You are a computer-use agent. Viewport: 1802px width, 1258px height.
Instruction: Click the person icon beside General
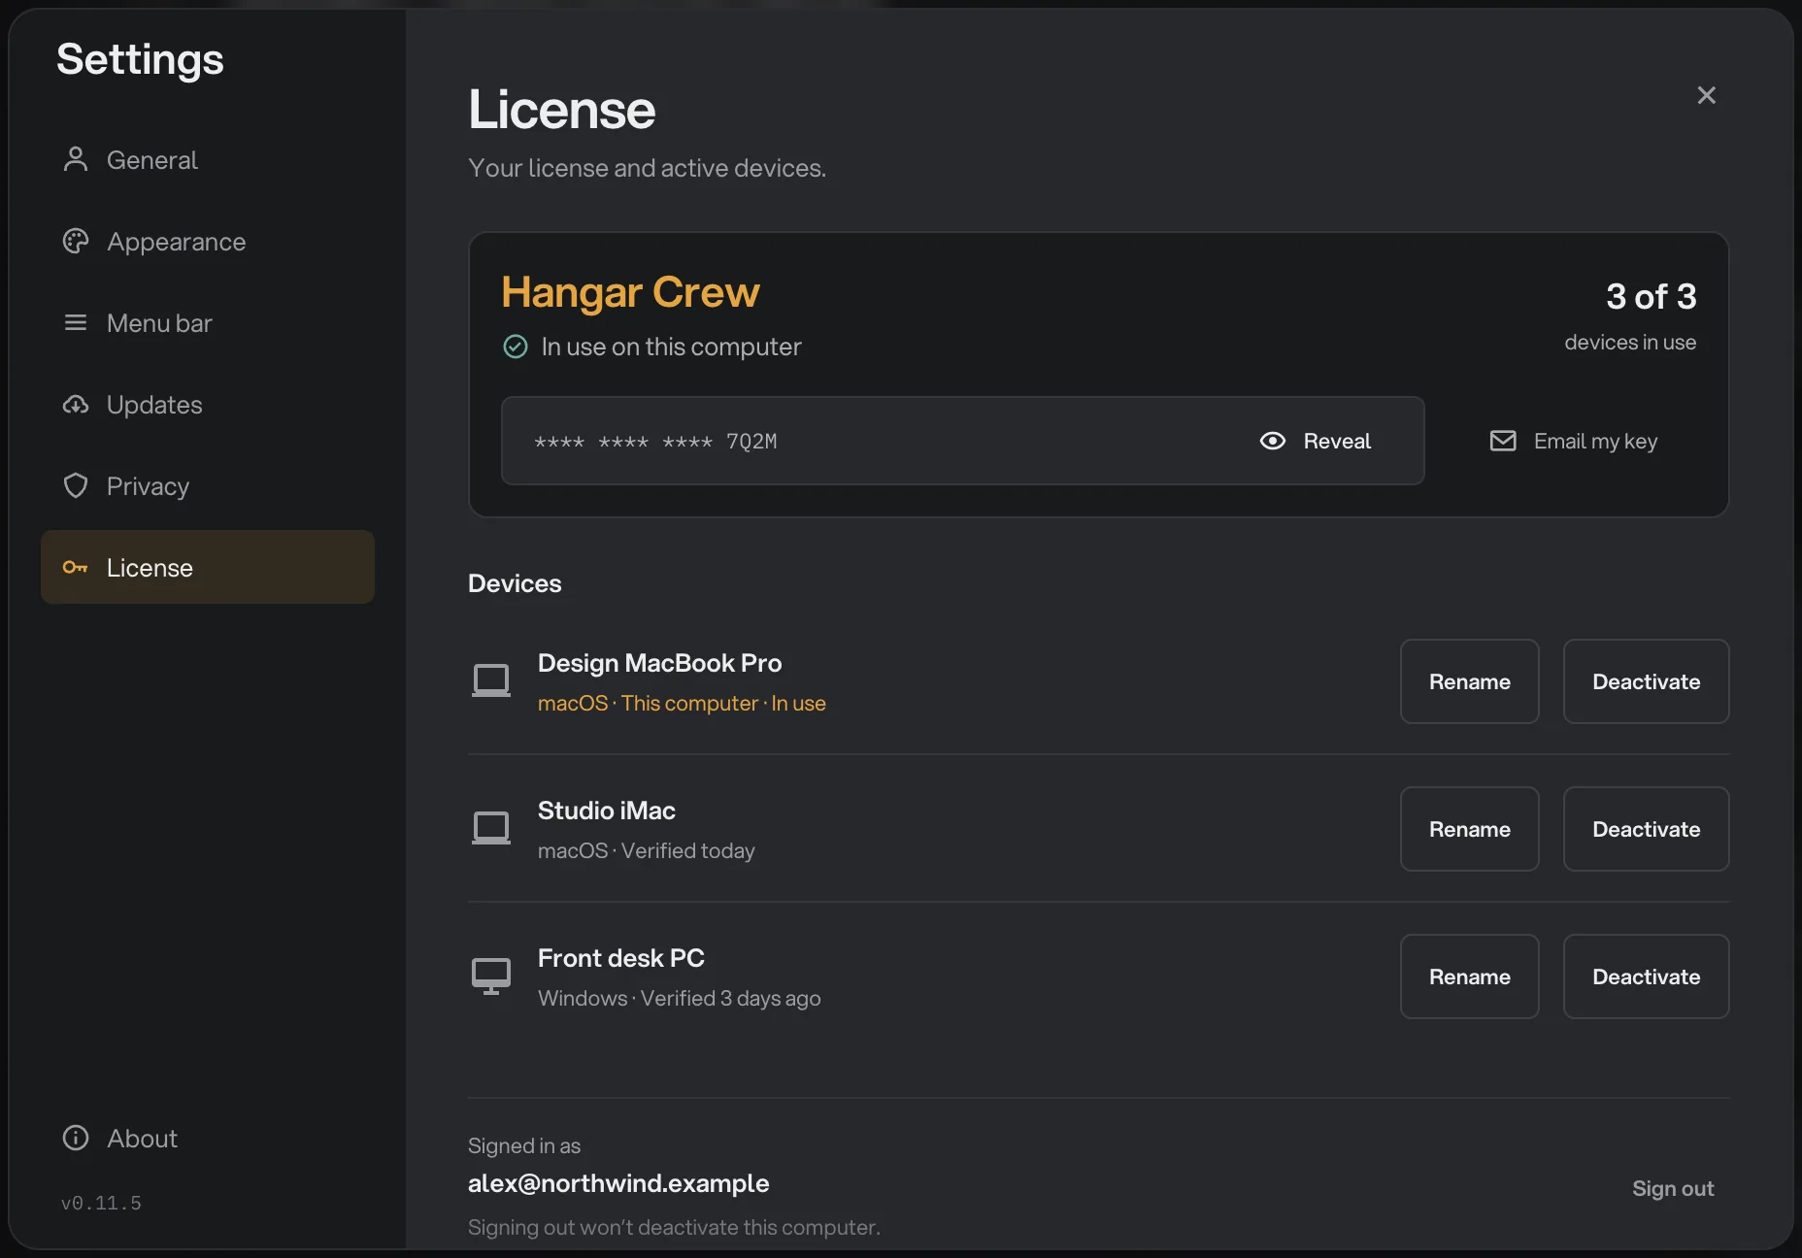tap(76, 159)
